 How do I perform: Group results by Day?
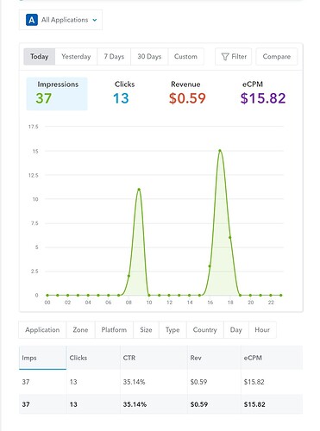(x=235, y=330)
